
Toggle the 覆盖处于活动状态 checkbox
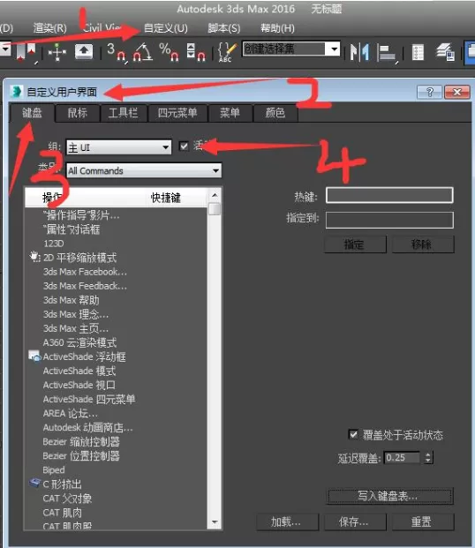[354, 434]
